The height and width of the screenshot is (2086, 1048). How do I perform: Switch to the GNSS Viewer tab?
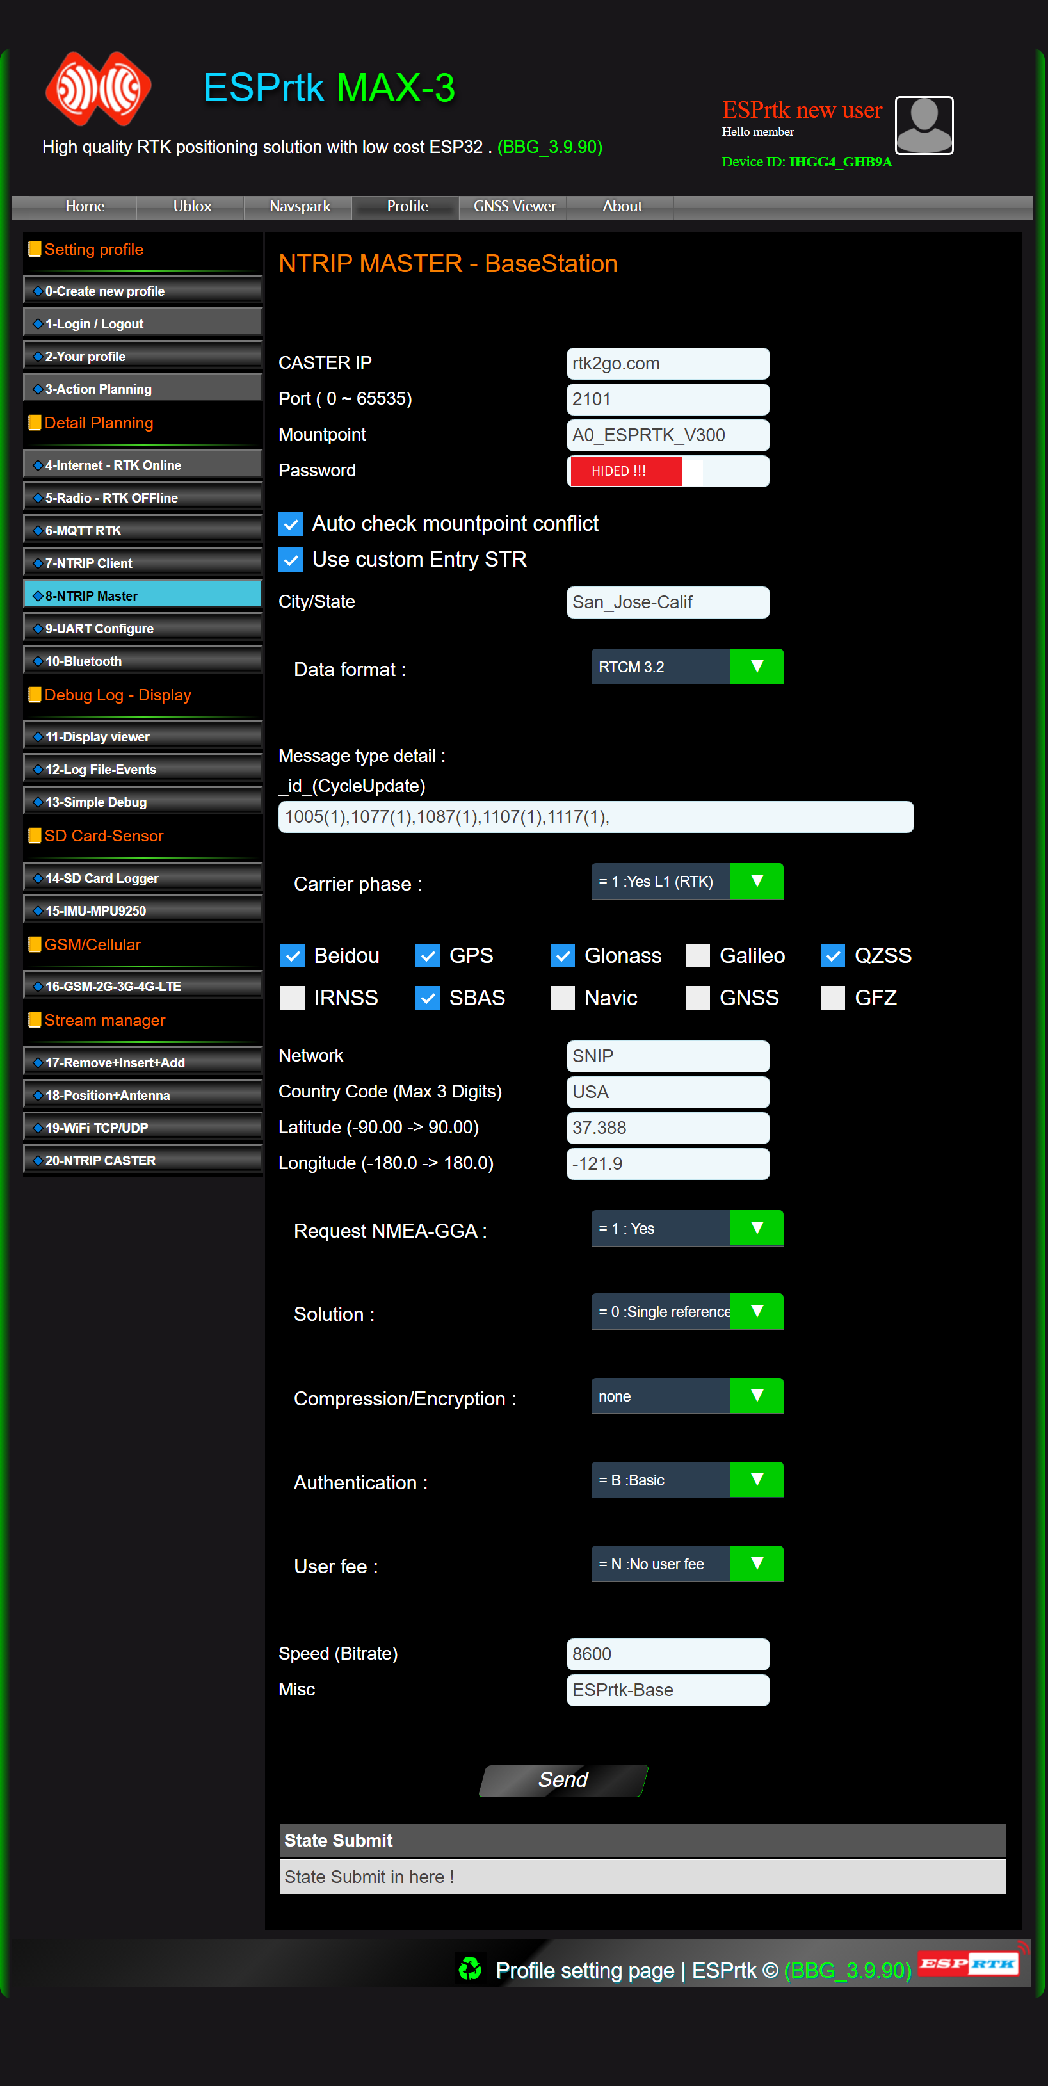(x=514, y=207)
